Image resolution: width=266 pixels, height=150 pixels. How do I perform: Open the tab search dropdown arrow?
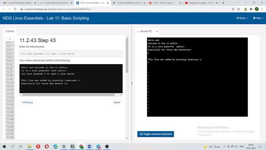click(x=238, y=3)
